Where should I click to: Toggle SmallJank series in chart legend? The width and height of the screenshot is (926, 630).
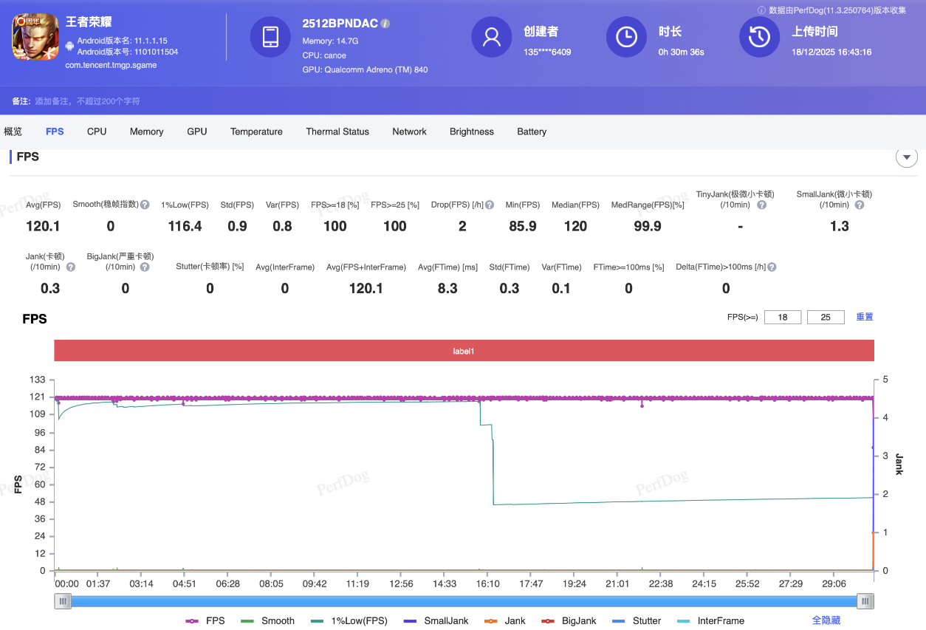click(436, 621)
